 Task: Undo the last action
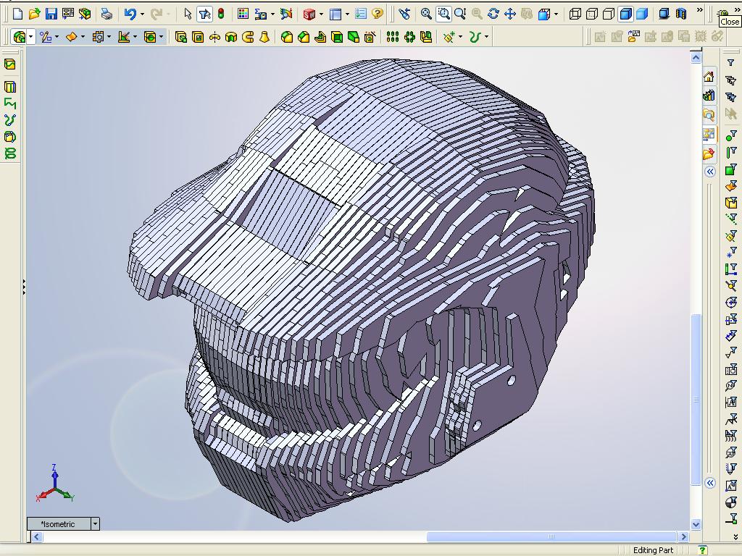coord(130,14)
